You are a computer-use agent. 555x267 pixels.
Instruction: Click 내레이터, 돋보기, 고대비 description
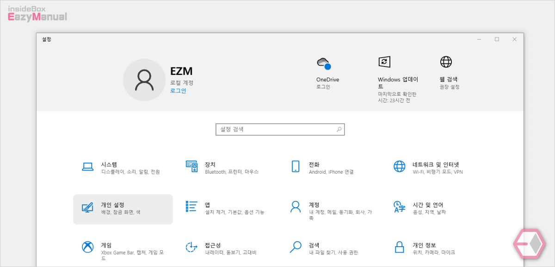(x=230, y=253)
